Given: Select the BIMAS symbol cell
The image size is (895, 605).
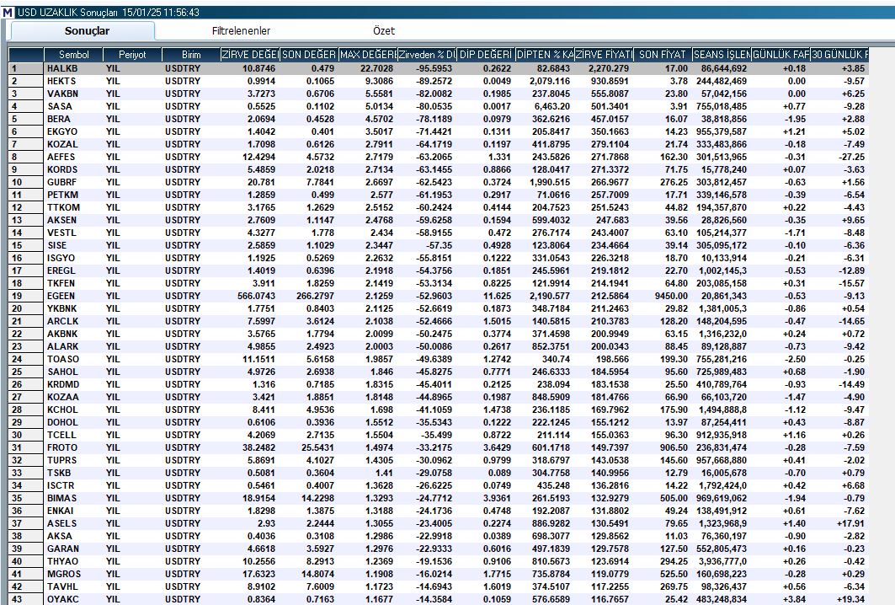Looking at the screenshot, I should click(x=73, y=498).
